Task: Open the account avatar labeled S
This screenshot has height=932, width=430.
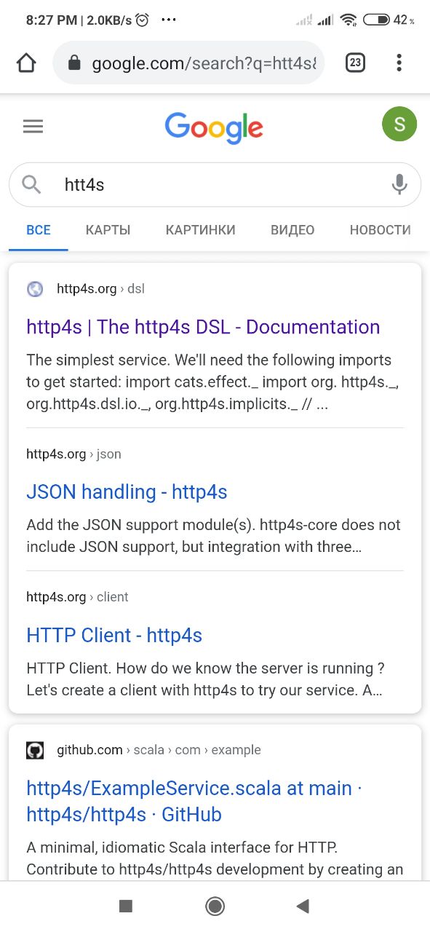Action: [399, 124]
